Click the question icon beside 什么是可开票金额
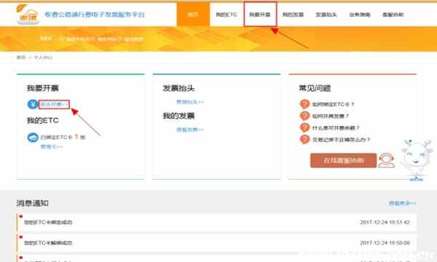This screenshot has width=437, height=262. tap(304, 127)
